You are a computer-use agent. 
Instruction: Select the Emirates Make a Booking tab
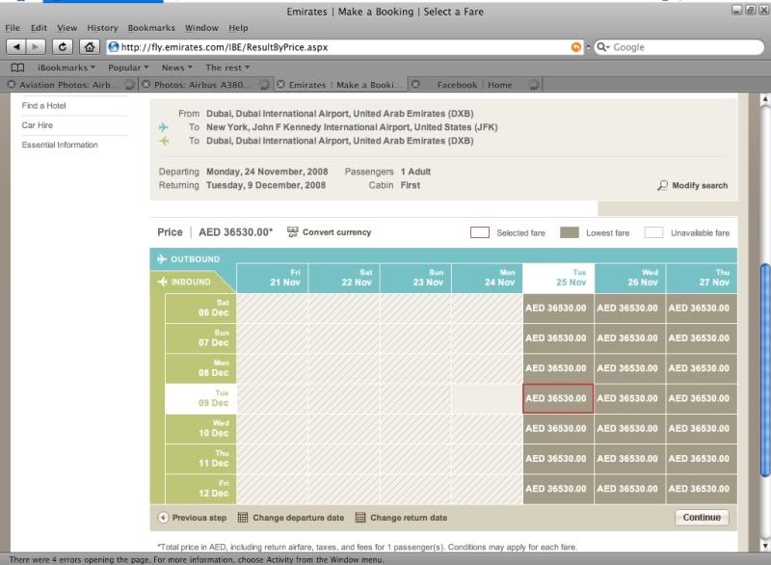(x=341, y=85)
